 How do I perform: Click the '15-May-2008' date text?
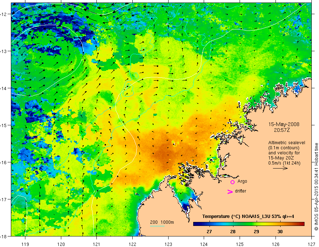click(x=284, y=124)
